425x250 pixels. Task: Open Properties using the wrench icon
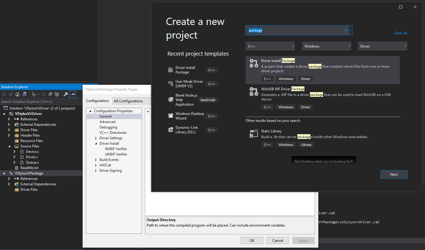pos(66,94)
